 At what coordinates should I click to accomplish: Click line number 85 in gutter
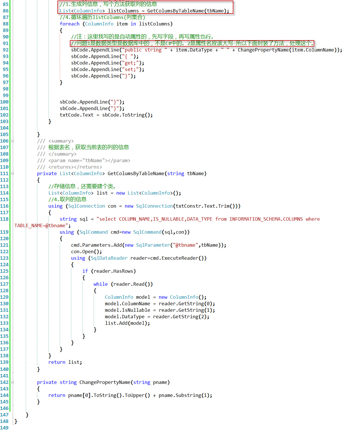5,4
